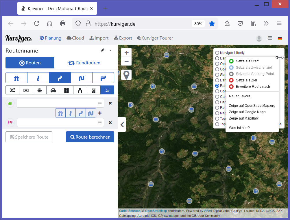290x220 pixels.
Task: Collapse the side panel with chevron
Action: (x=122, y=124)
